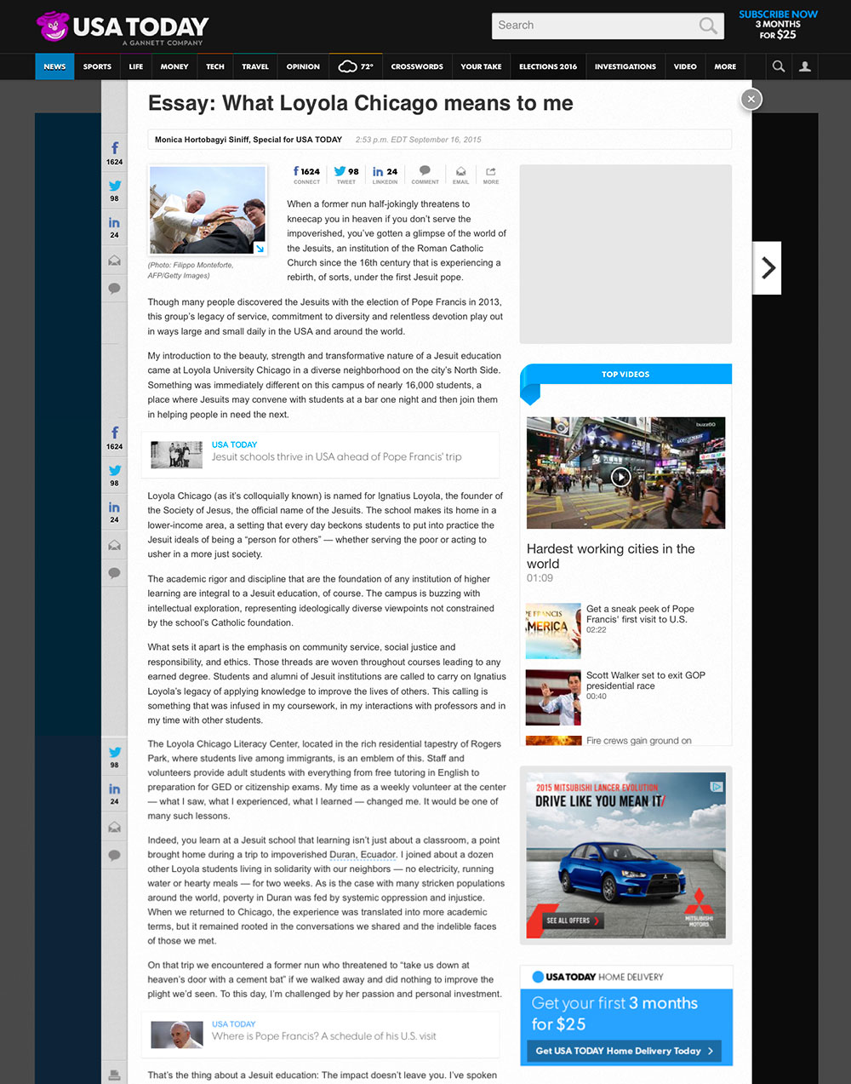851x1084 pixels.
Task: Play the Hardest working cities video
Action: [x=621, y=477]
